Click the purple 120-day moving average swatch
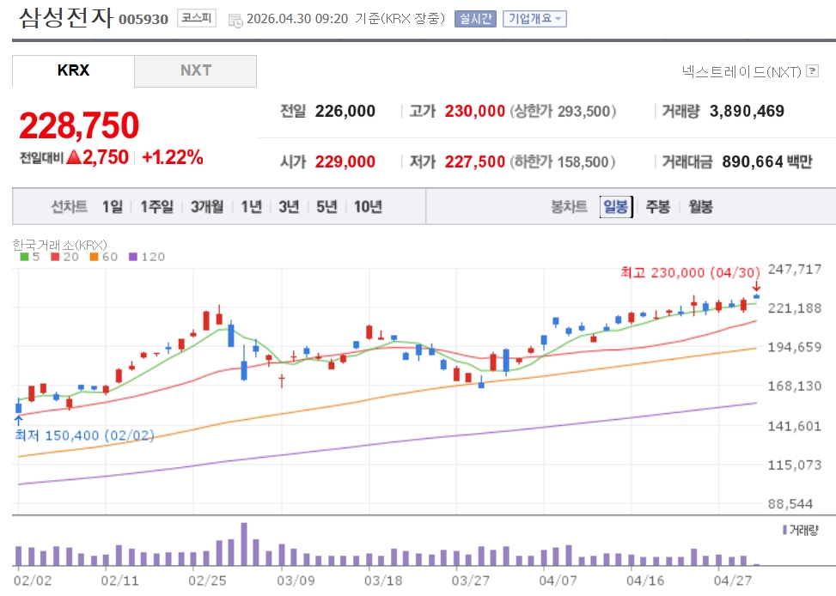The height and width of the screenshot is (596, 836). tap(132, 257)
